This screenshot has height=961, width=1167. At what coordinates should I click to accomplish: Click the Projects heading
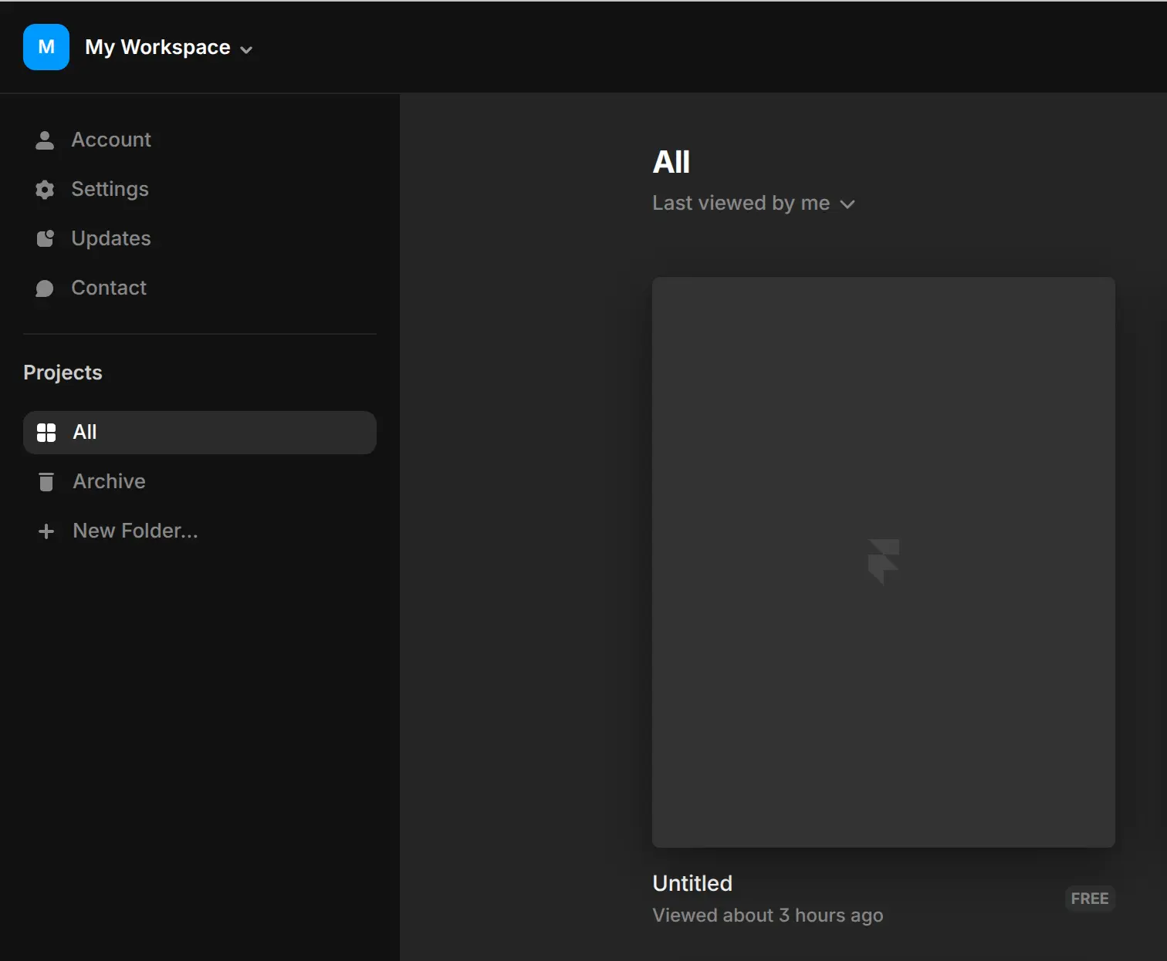[63, 373]
